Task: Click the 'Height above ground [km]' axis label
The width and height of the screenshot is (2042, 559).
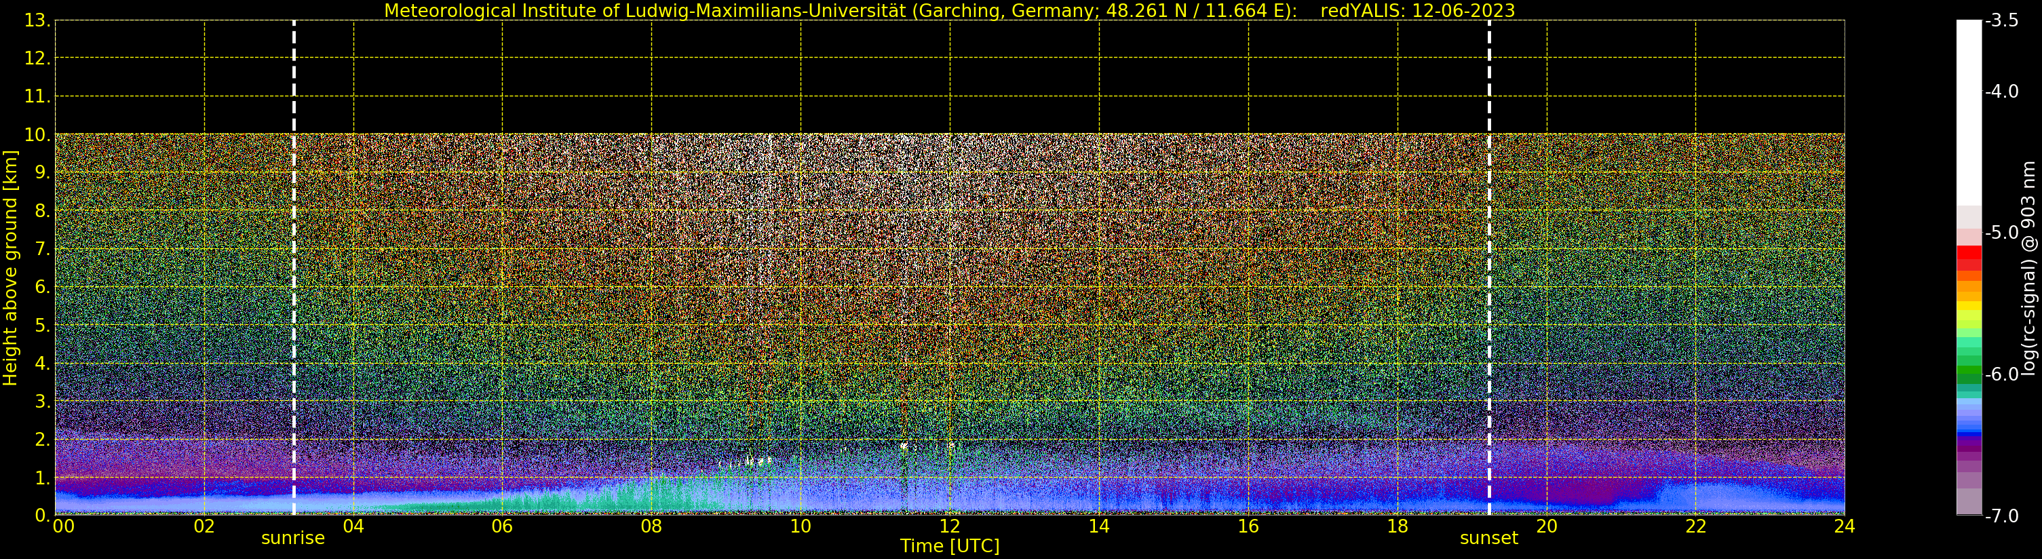Action: coord(10,268)
